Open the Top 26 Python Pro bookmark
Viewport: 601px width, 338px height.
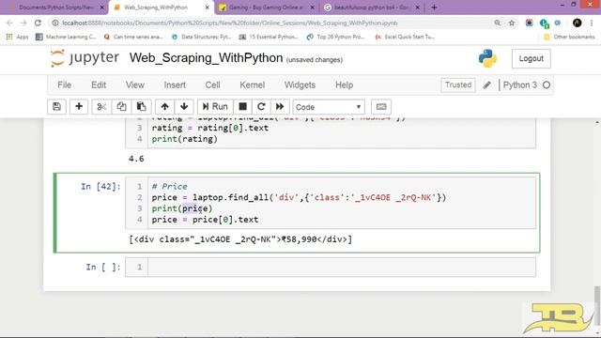(x=336, y=37)
